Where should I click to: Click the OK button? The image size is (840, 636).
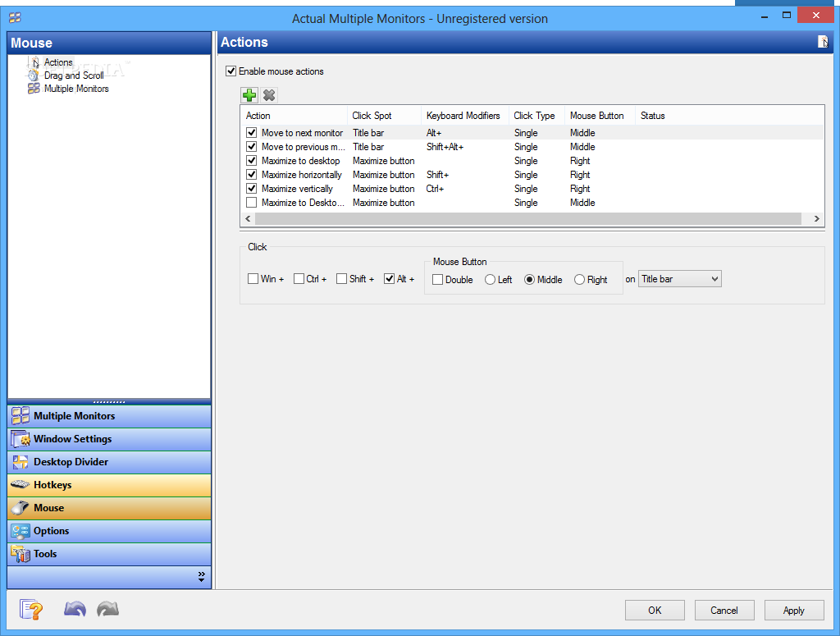655,611
